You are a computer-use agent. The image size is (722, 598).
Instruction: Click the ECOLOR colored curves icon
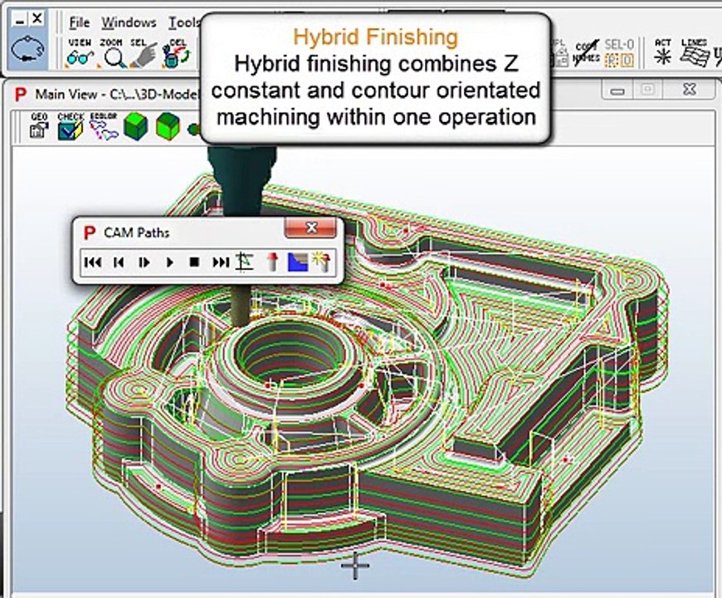[104, 125]
